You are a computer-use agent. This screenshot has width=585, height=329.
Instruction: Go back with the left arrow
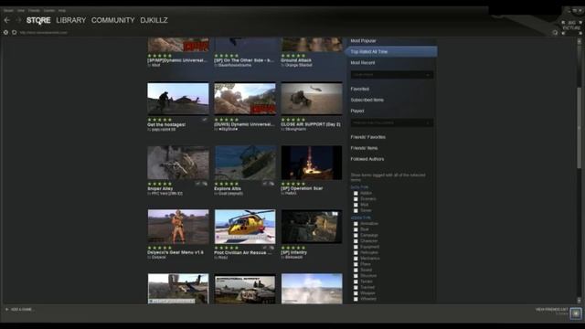[7, 20]
